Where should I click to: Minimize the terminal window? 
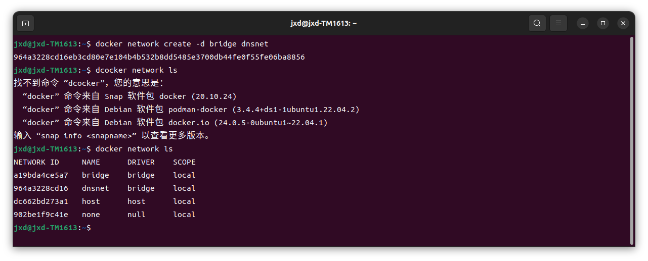583,23
